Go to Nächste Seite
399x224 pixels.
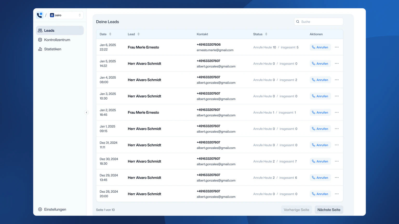(329, 209)
